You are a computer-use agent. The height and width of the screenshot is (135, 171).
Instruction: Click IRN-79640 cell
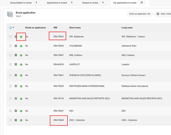coord(59,46)
